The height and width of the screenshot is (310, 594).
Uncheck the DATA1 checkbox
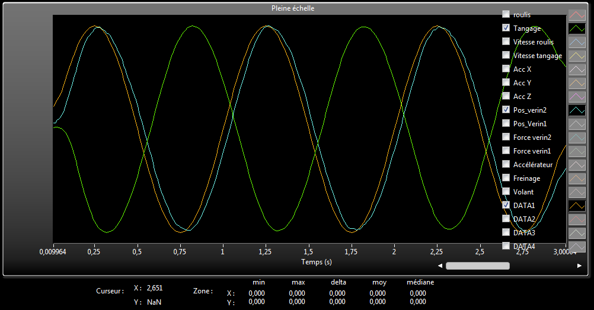coord(506,204)
